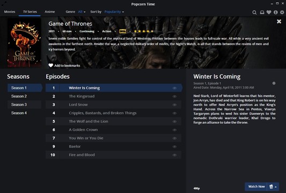
Task: Add Game of Thrones to bookmarks
Action: coord(64,65)
